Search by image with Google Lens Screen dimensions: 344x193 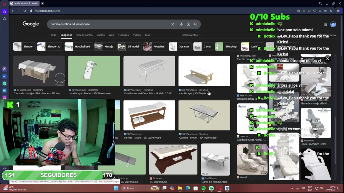pos(188,24)
